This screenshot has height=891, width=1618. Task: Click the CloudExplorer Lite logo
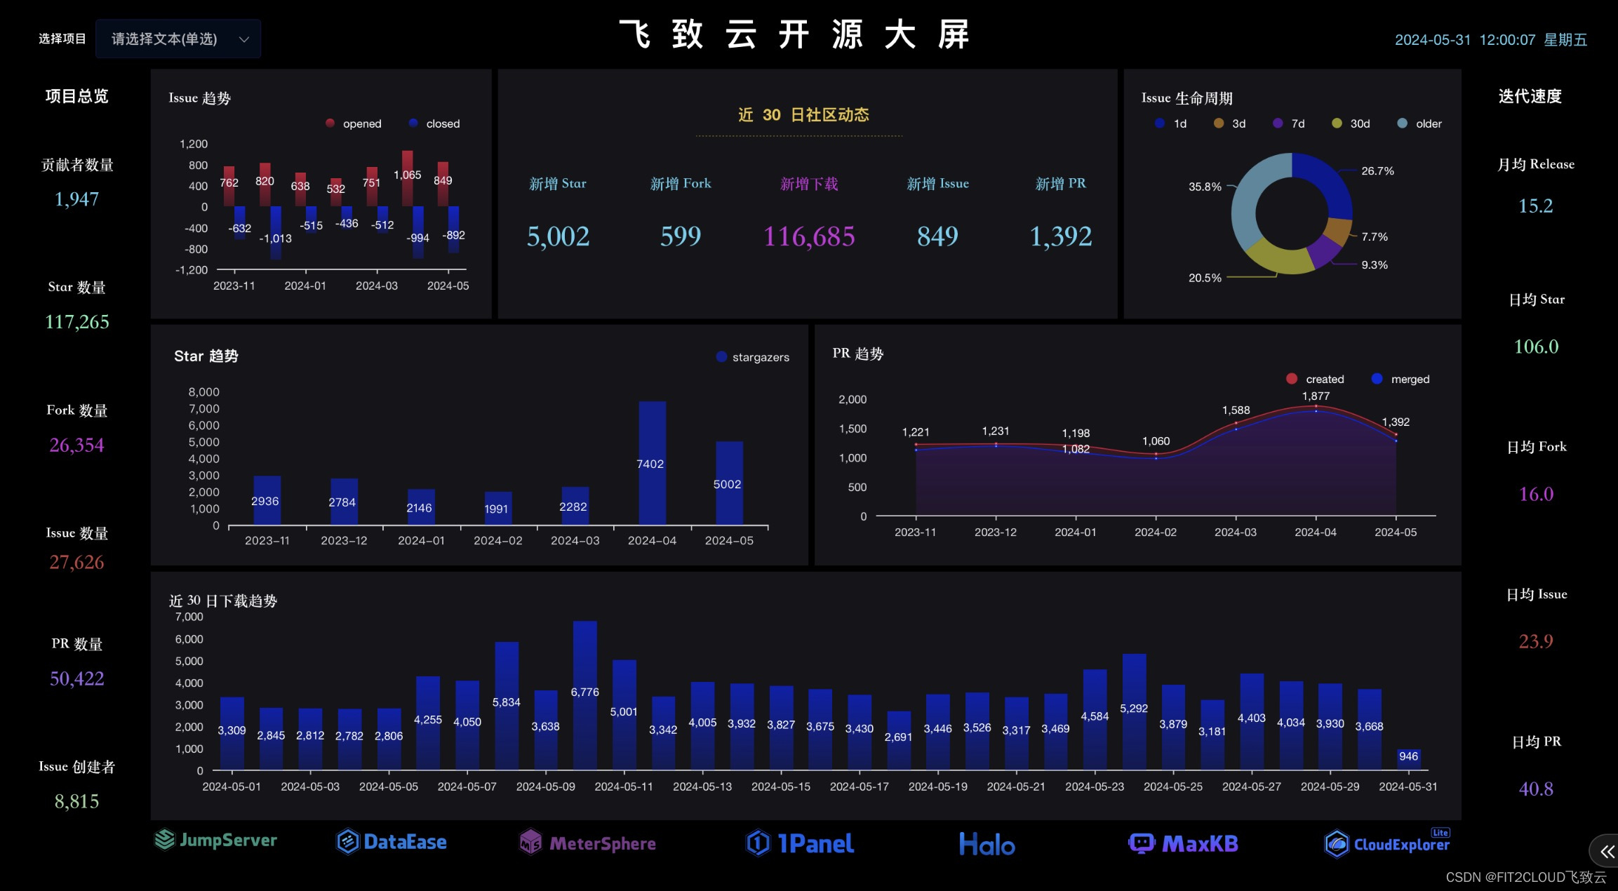tap(1387, 843)
